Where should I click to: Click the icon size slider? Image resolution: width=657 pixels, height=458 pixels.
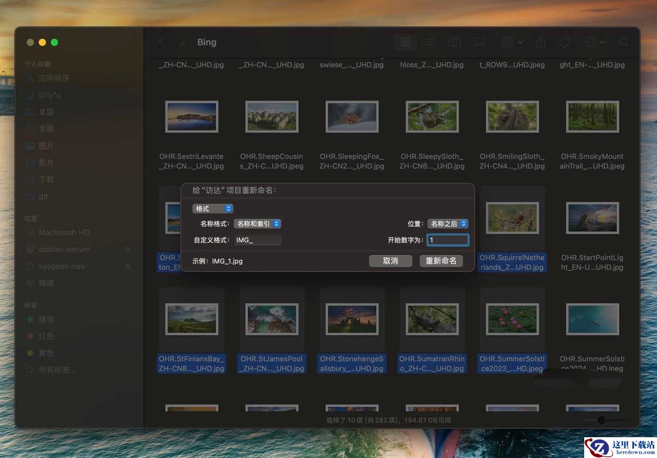coord(606,420)
